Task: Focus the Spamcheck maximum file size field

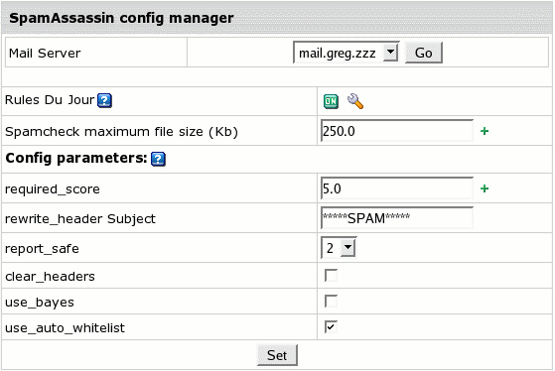Action: pyautogui.click(x=397, y=131)
